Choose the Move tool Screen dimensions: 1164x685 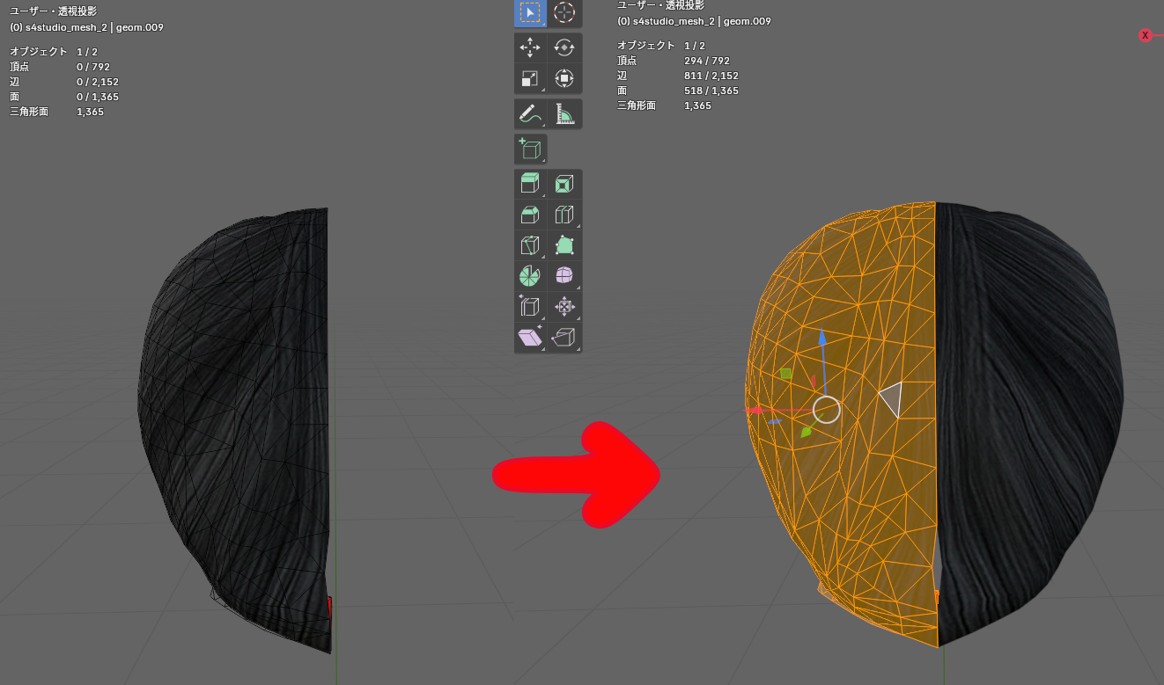530,47
